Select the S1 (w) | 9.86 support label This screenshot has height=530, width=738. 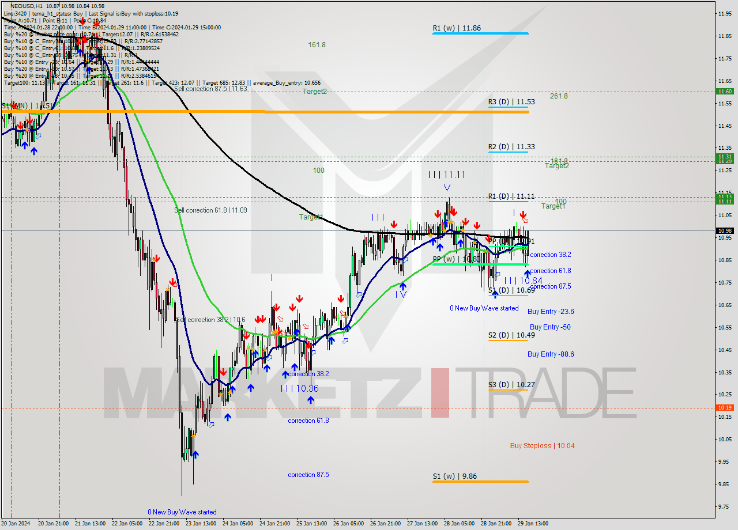pos(455,477)
